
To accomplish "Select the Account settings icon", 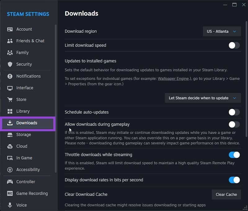I will [x=11, y=29].
